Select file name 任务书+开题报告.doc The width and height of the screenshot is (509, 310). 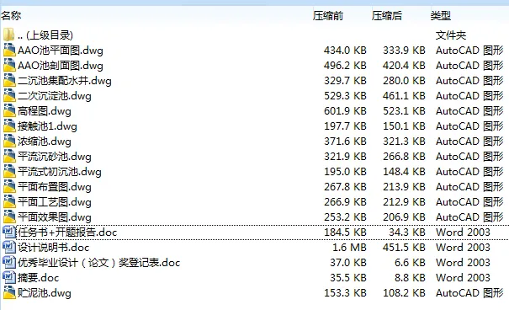pos(67,232)
